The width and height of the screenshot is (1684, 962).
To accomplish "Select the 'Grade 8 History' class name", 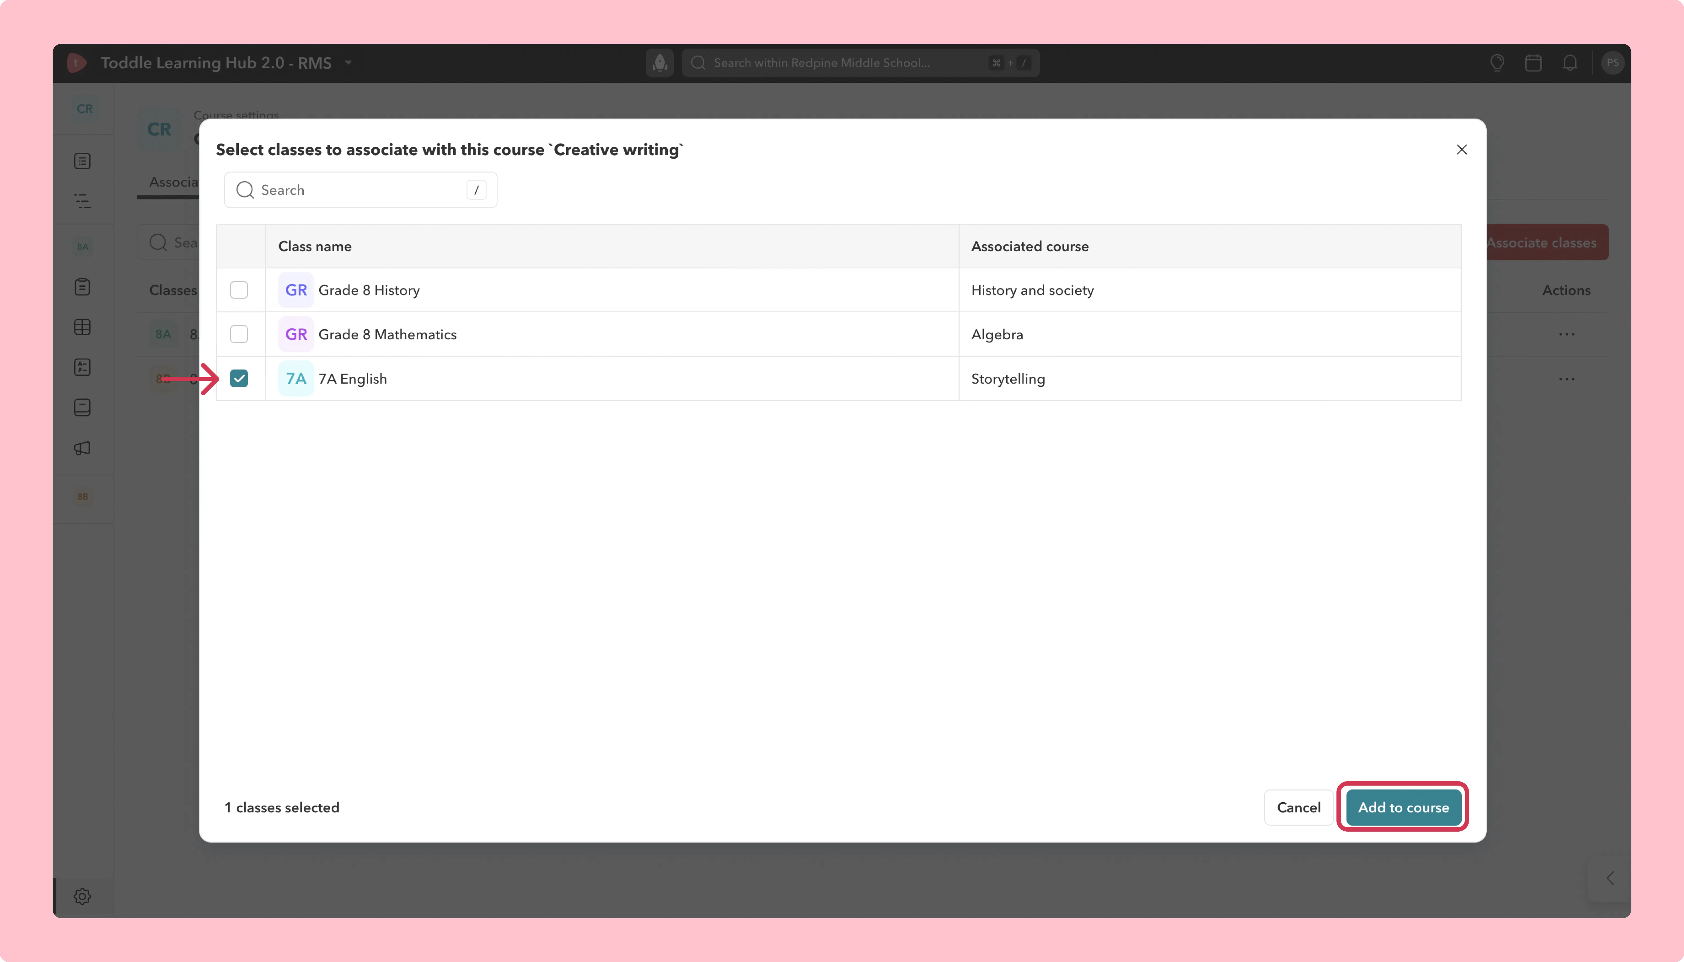I will coord(369,290).
